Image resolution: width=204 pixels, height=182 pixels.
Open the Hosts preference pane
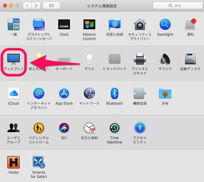coord(14,162)
